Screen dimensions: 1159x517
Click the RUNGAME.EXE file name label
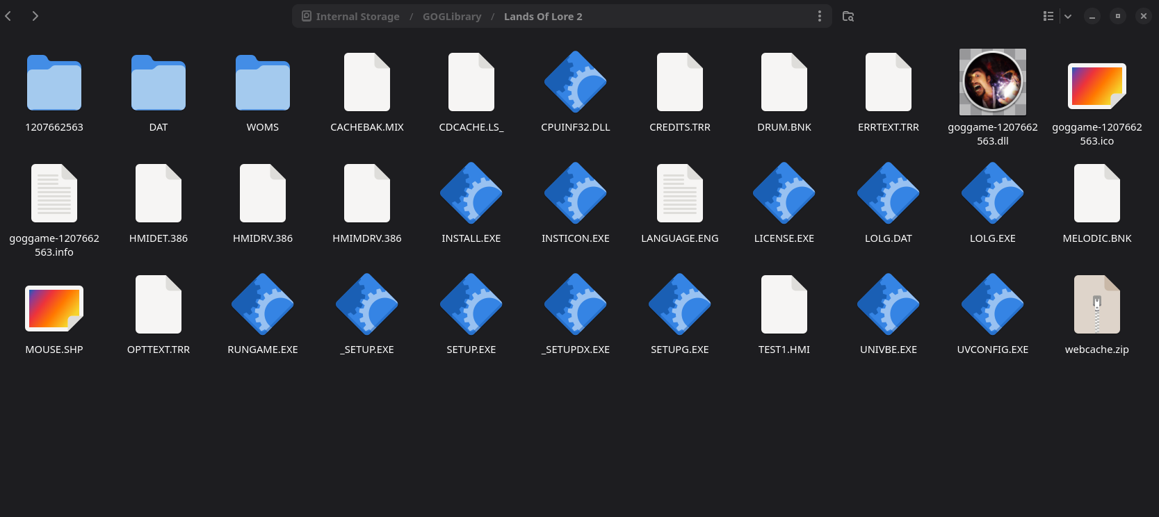point(263,350)
